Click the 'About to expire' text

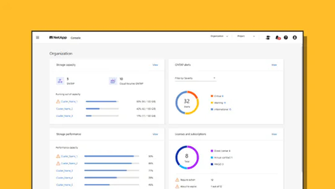point(188,186)
